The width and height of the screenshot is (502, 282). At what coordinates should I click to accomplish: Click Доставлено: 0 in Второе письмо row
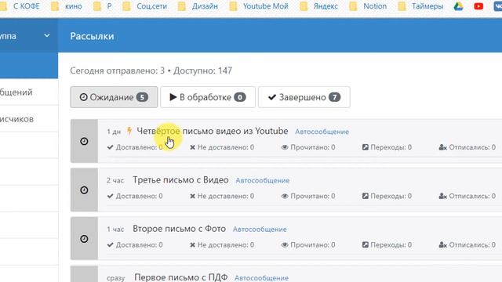[135, 245]
